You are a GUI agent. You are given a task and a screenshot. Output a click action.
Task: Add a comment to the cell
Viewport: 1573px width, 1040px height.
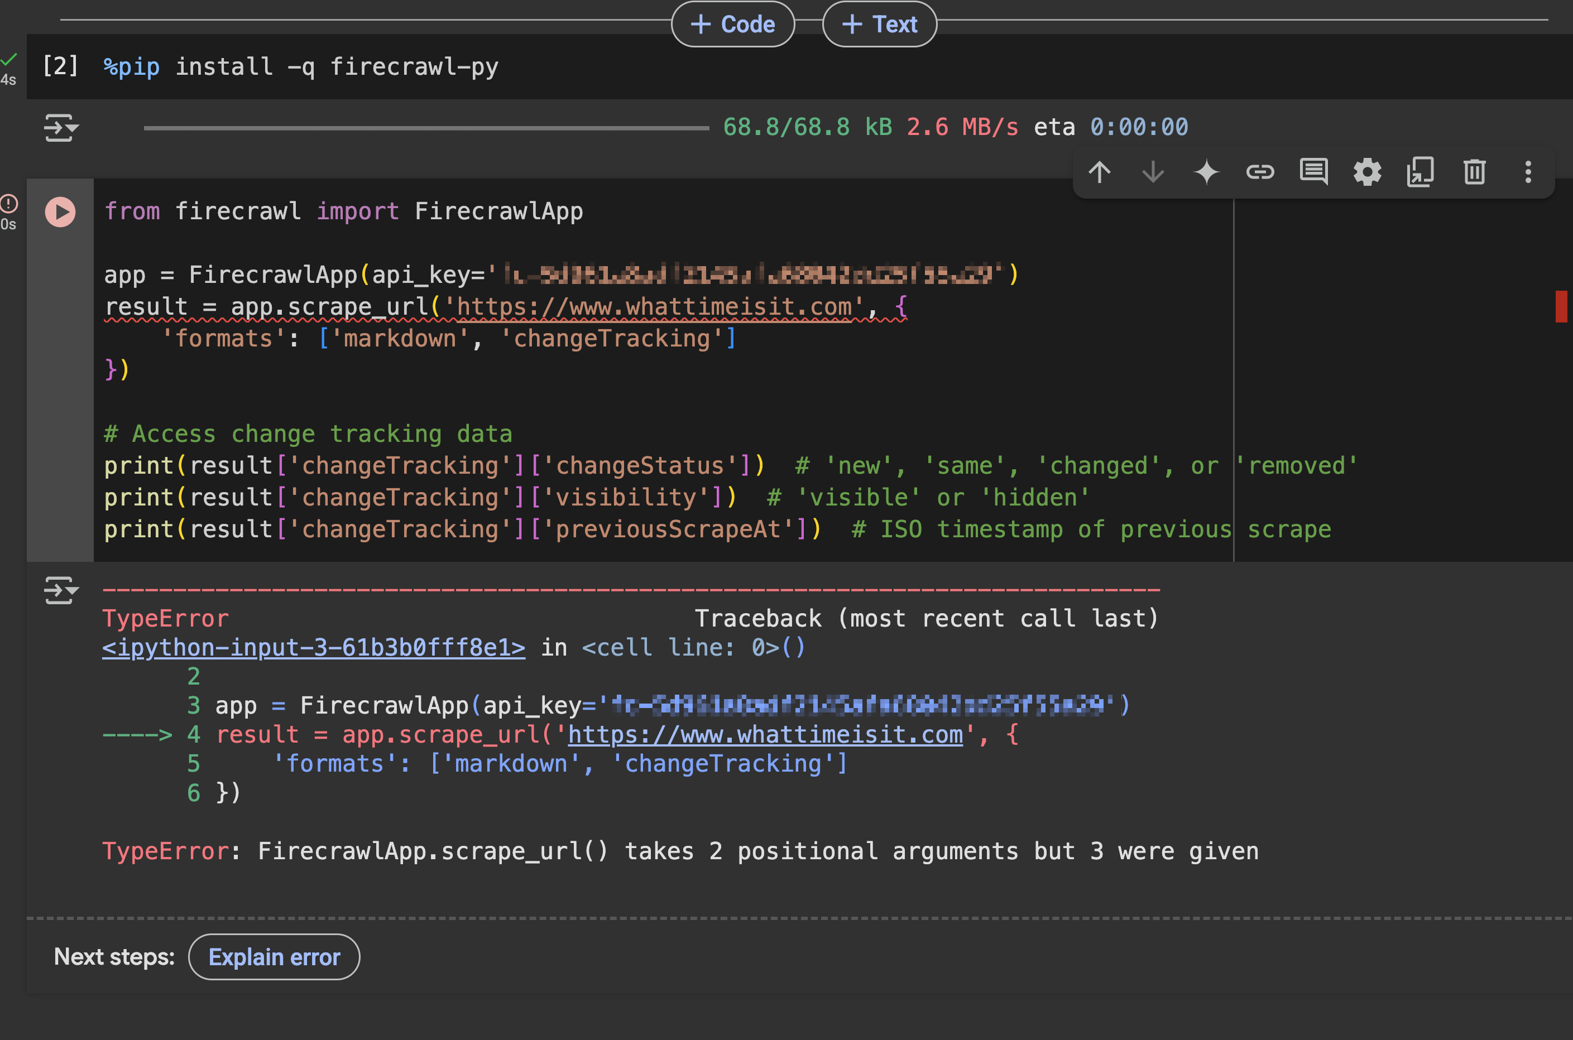pyautogui.click(x=1313, y=172)
